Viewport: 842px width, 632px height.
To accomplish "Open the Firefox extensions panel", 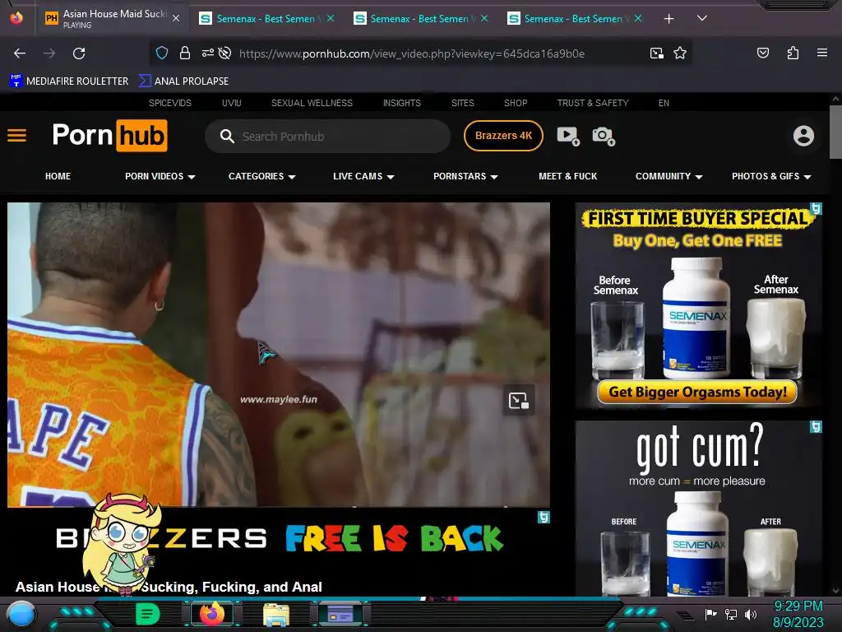I will click(793, 53).
